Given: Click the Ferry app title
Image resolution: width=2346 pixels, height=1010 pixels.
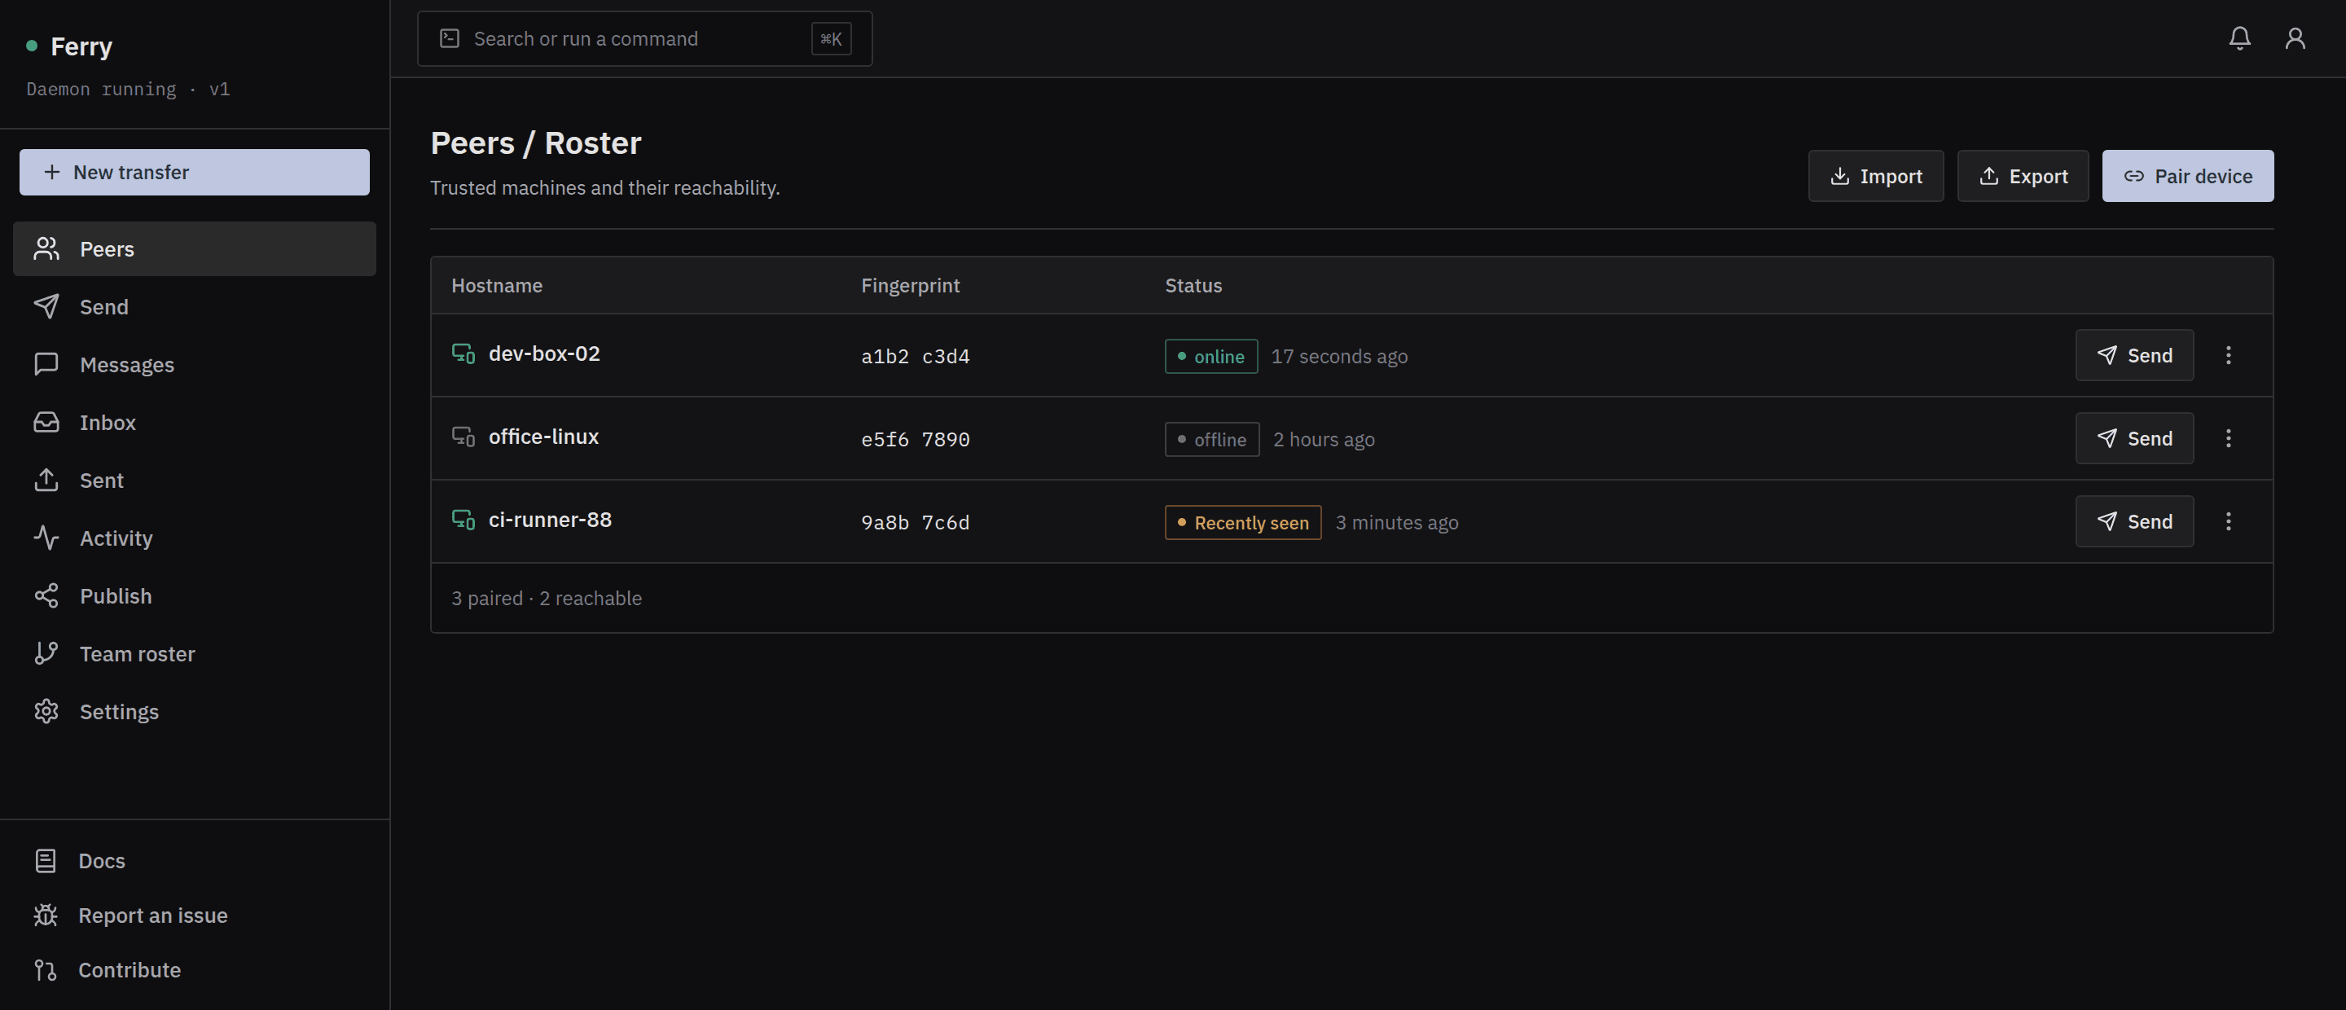Looking at the screenshot, I should (x=81, y=46).
